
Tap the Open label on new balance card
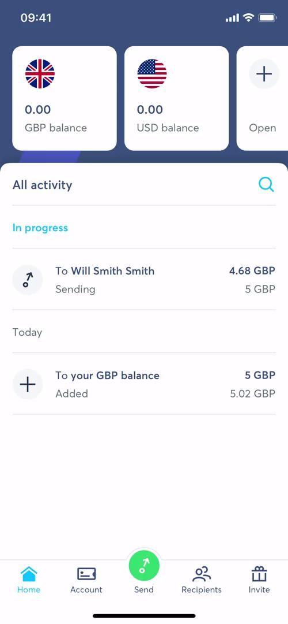pyautogui.click(x=262, y=128)
